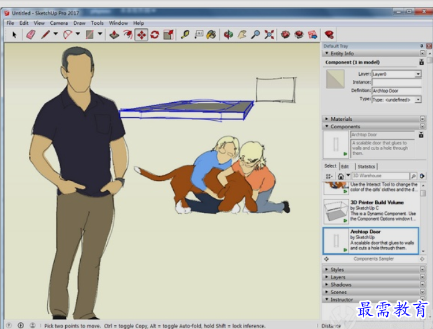The height and width of the screenshot is (329, 433).
Task: Activate the Orbit tool
Action: click(229, 35)
